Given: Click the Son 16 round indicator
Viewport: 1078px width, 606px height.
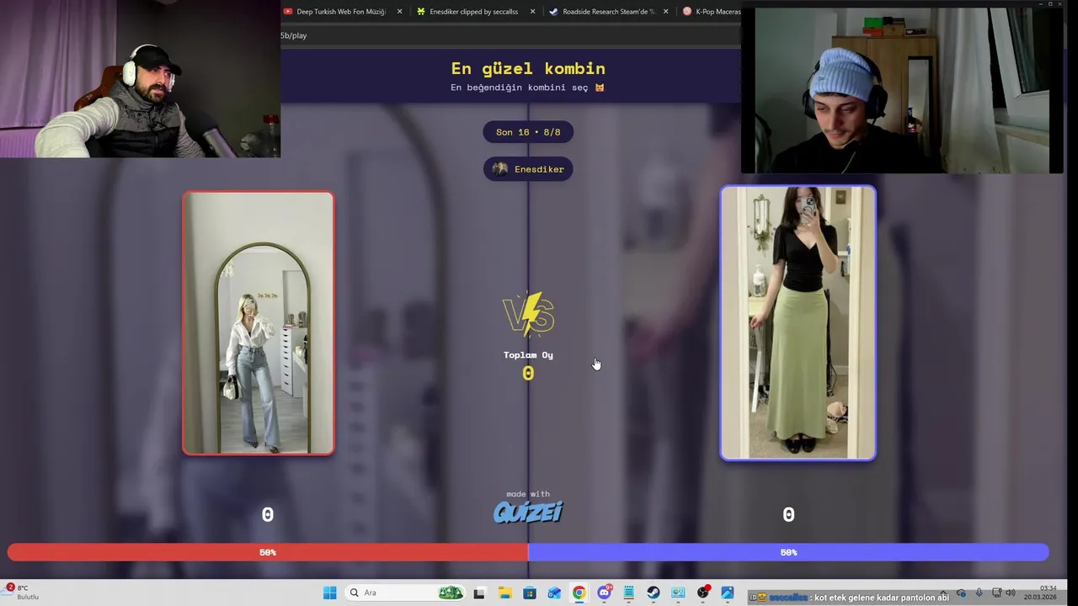Looking at the screenshot, I should 528,132.
